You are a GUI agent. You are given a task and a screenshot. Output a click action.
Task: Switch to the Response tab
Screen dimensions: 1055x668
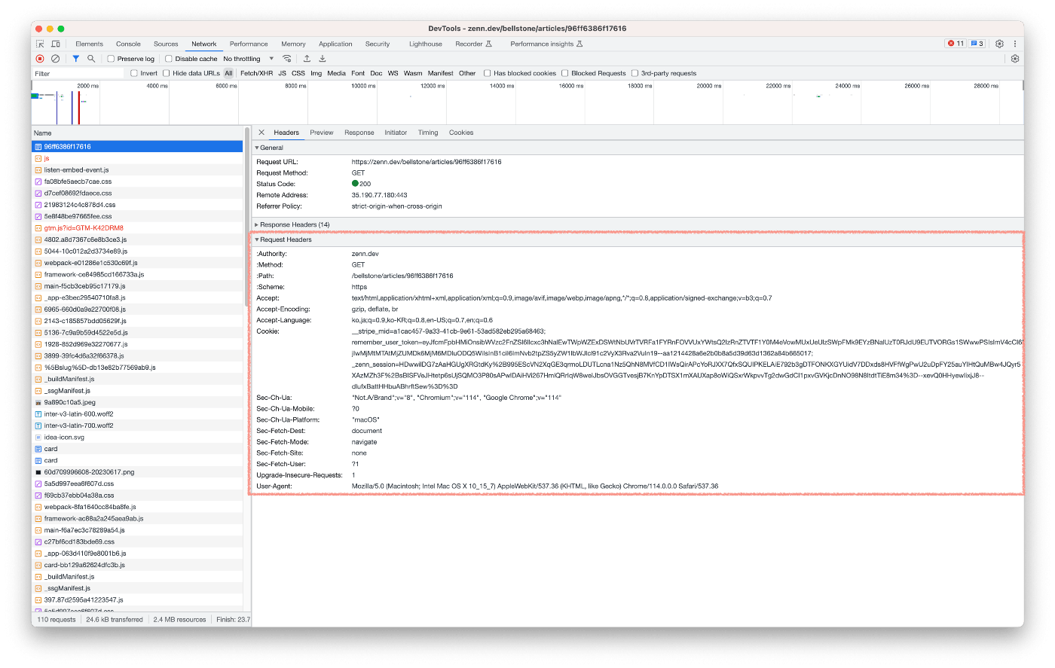coord(359,133)
